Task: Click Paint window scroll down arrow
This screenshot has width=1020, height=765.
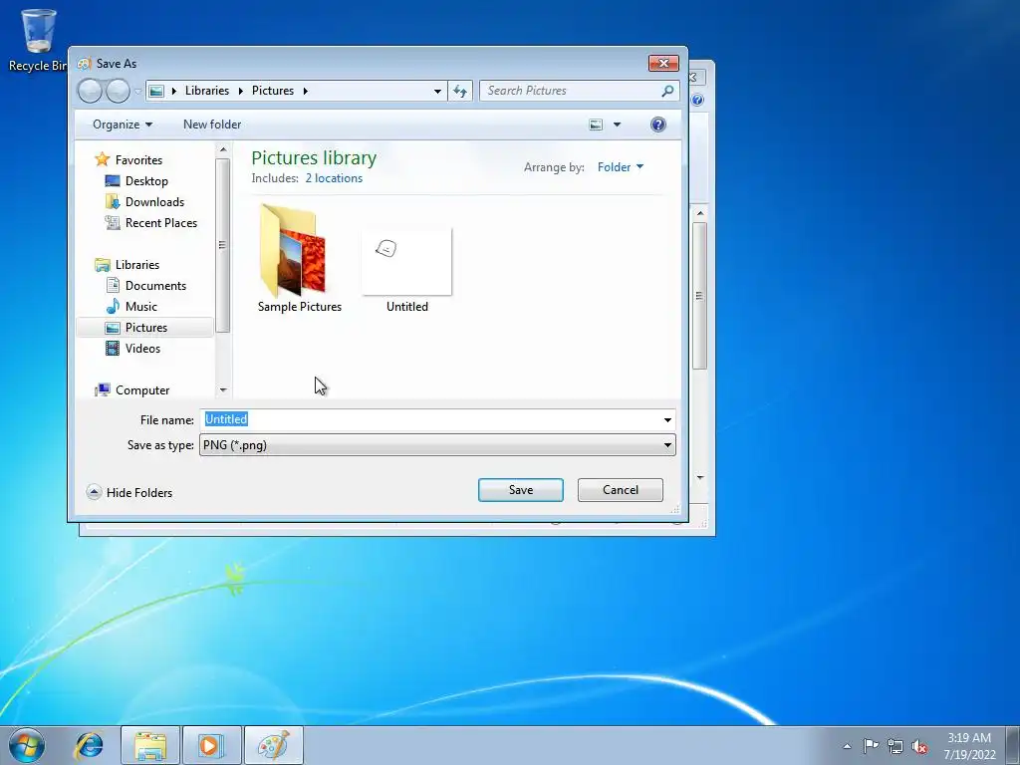Action: [x=700, y=477]
